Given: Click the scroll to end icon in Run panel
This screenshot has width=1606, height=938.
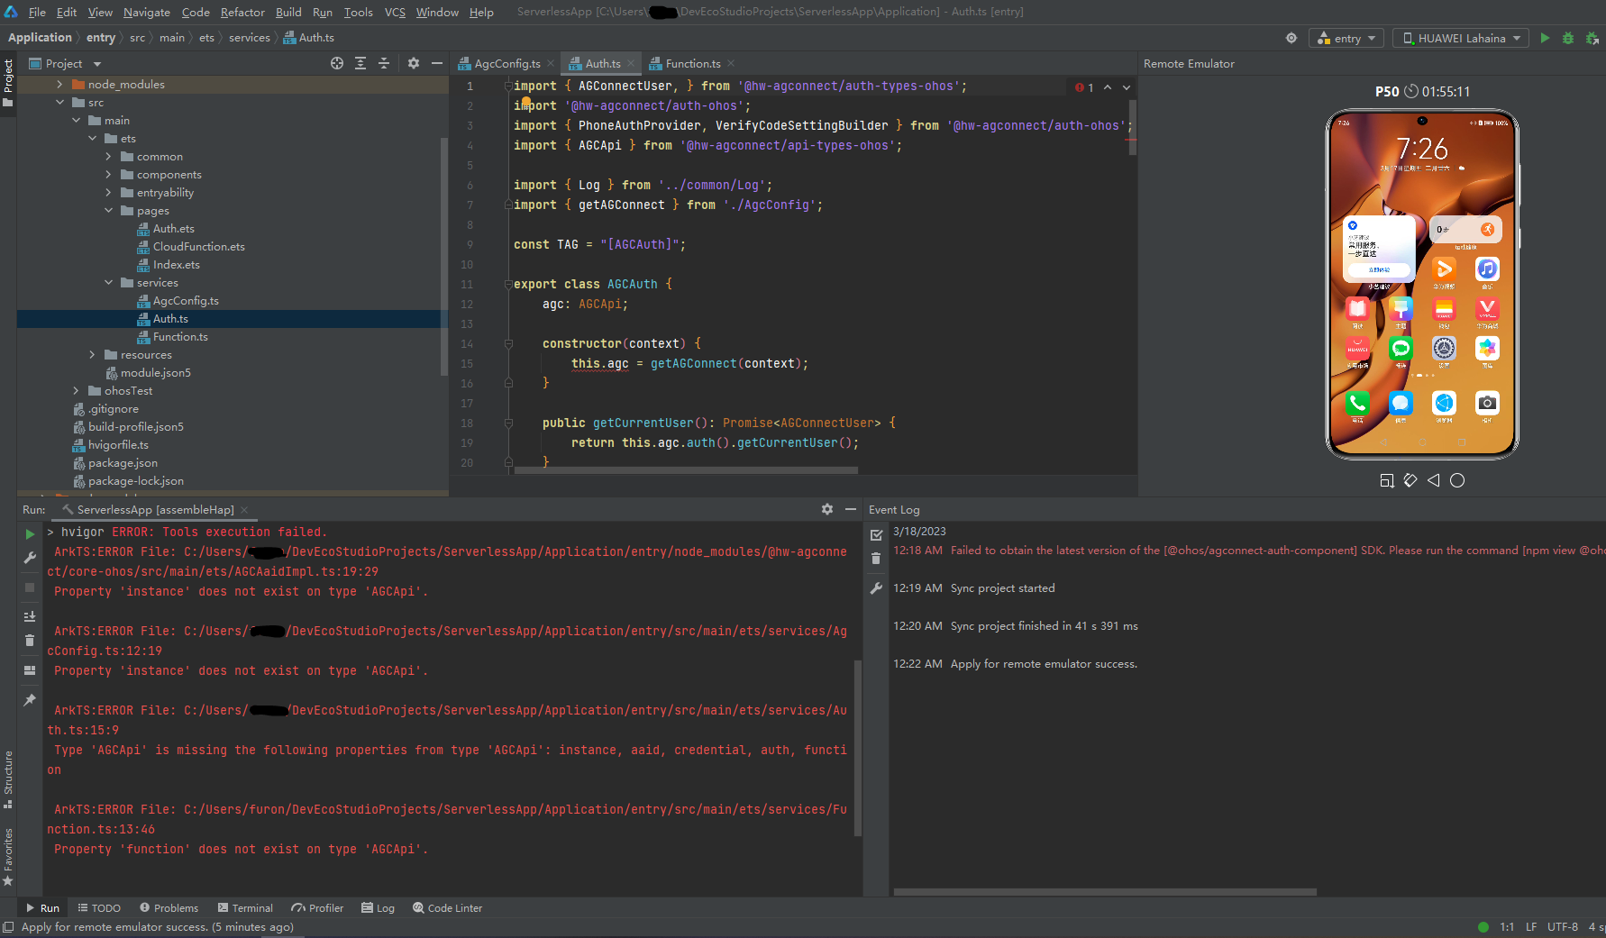Looking at the screenshot, I should [30, 616].
